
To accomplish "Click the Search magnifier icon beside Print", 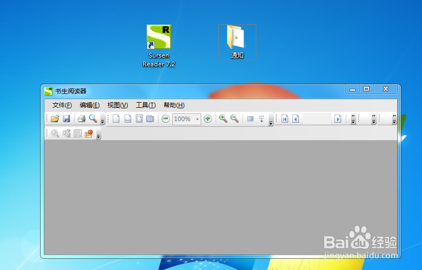I will 93,119.
